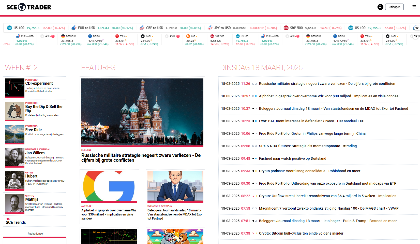
Task: Click the ASML logo icon in the ticker
Action: point(167,36)
